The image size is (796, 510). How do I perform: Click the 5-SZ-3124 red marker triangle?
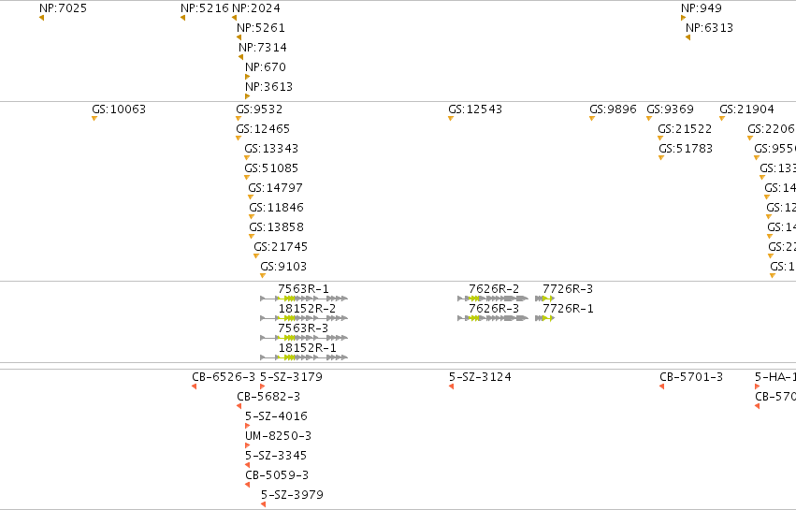click(x=451, y=386)
